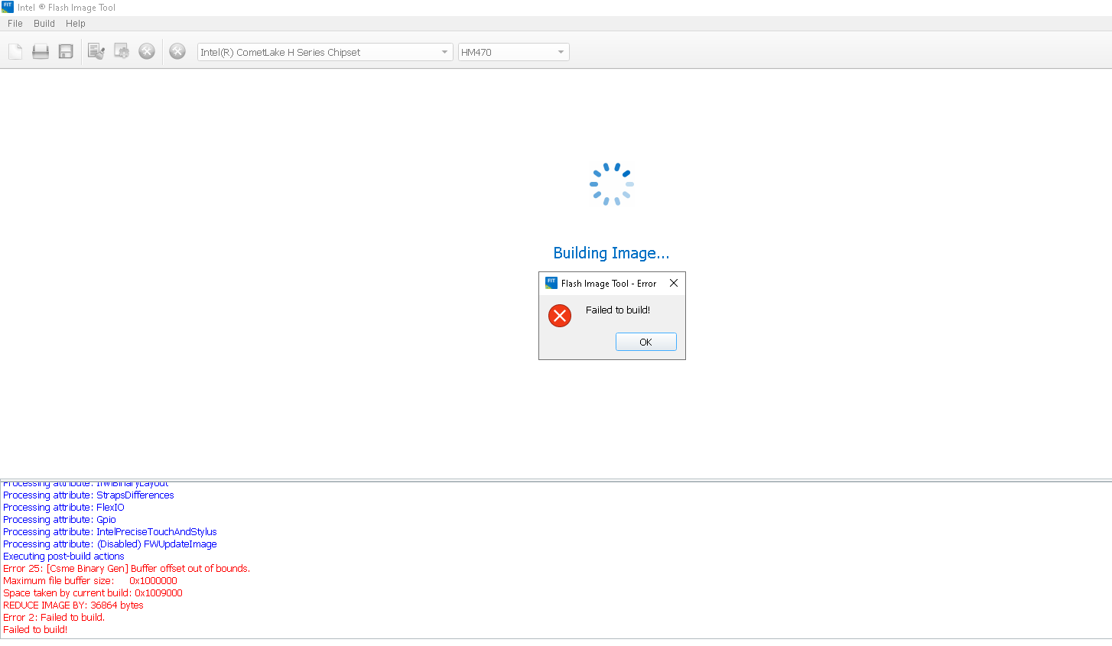The image size is (1112, 646).
Task: Click the document-with-brush toolbar icon
Action: (96, 51)
